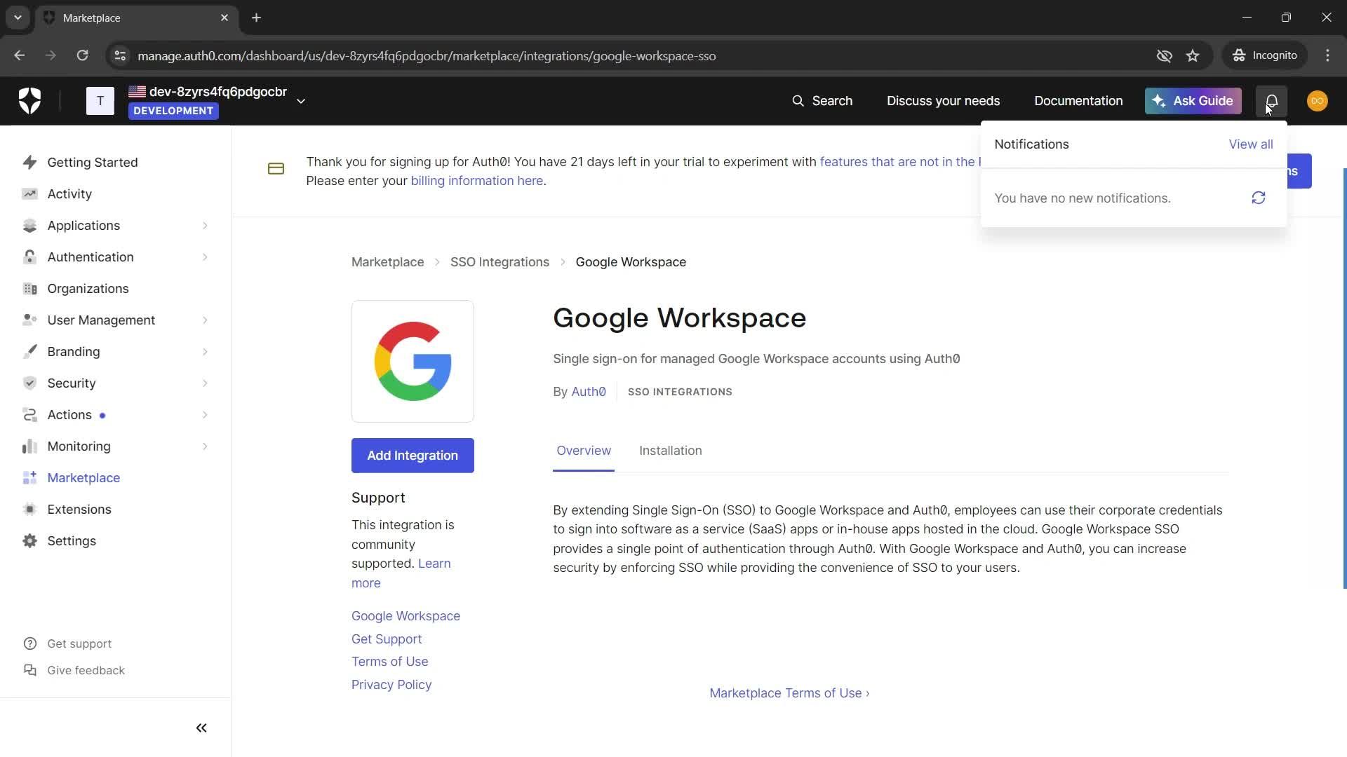Open integration Terms of Use link
1347x757 pixels.
(x=389, y=662)
